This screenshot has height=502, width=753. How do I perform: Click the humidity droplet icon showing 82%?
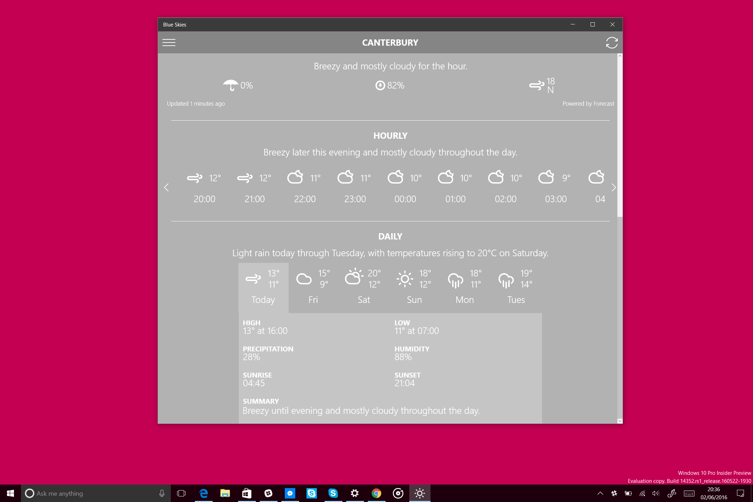click(380, 85)
